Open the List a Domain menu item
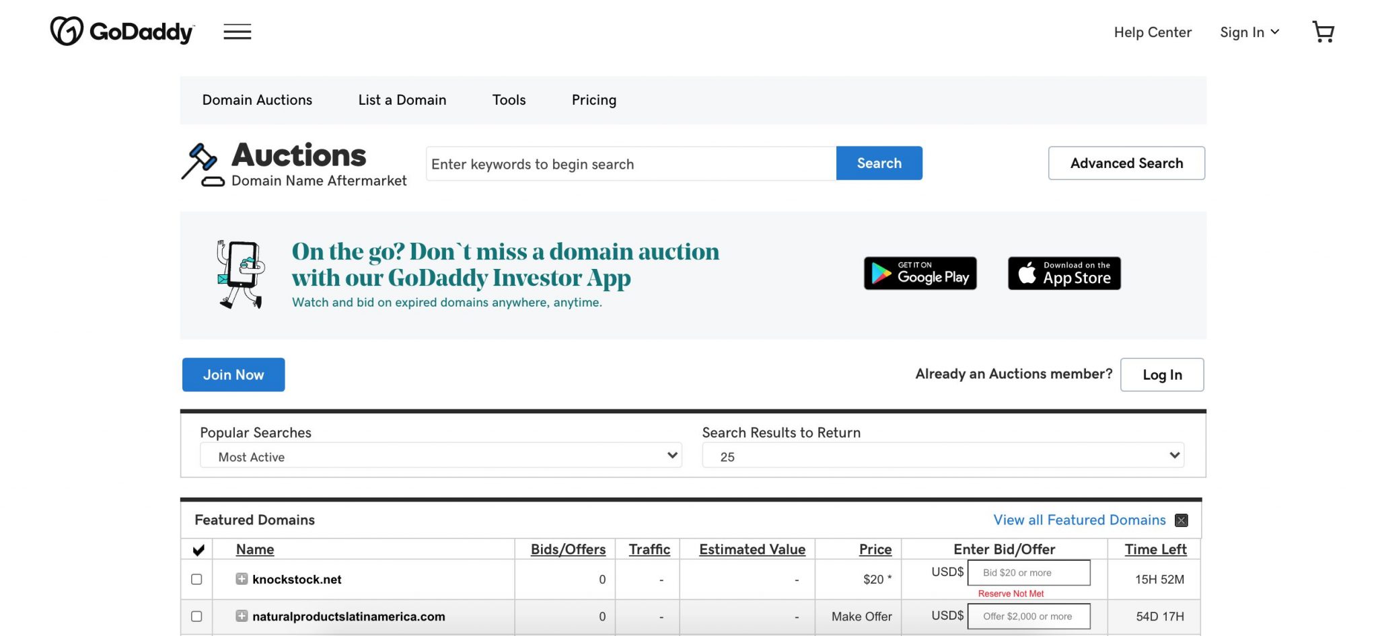 [x=402, y=100]
